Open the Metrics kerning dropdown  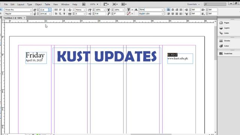(x=80, y=10)
